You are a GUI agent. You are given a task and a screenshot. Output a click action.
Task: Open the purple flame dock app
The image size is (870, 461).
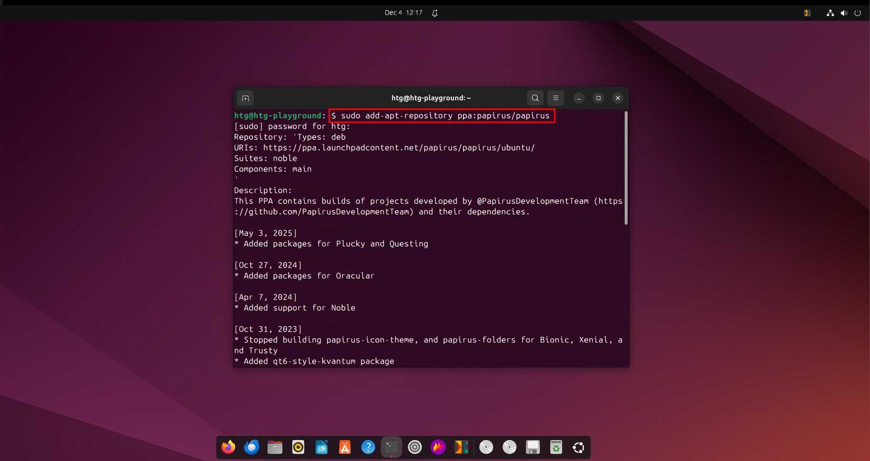pos(438,447)
